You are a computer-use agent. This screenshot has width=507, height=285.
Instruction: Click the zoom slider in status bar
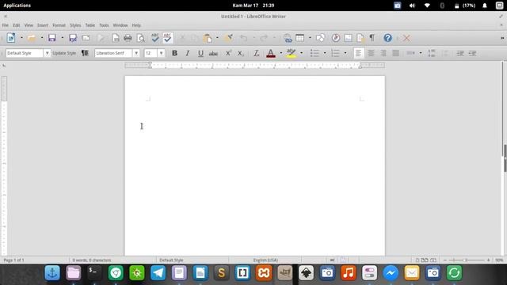click(x=467, y=260)
